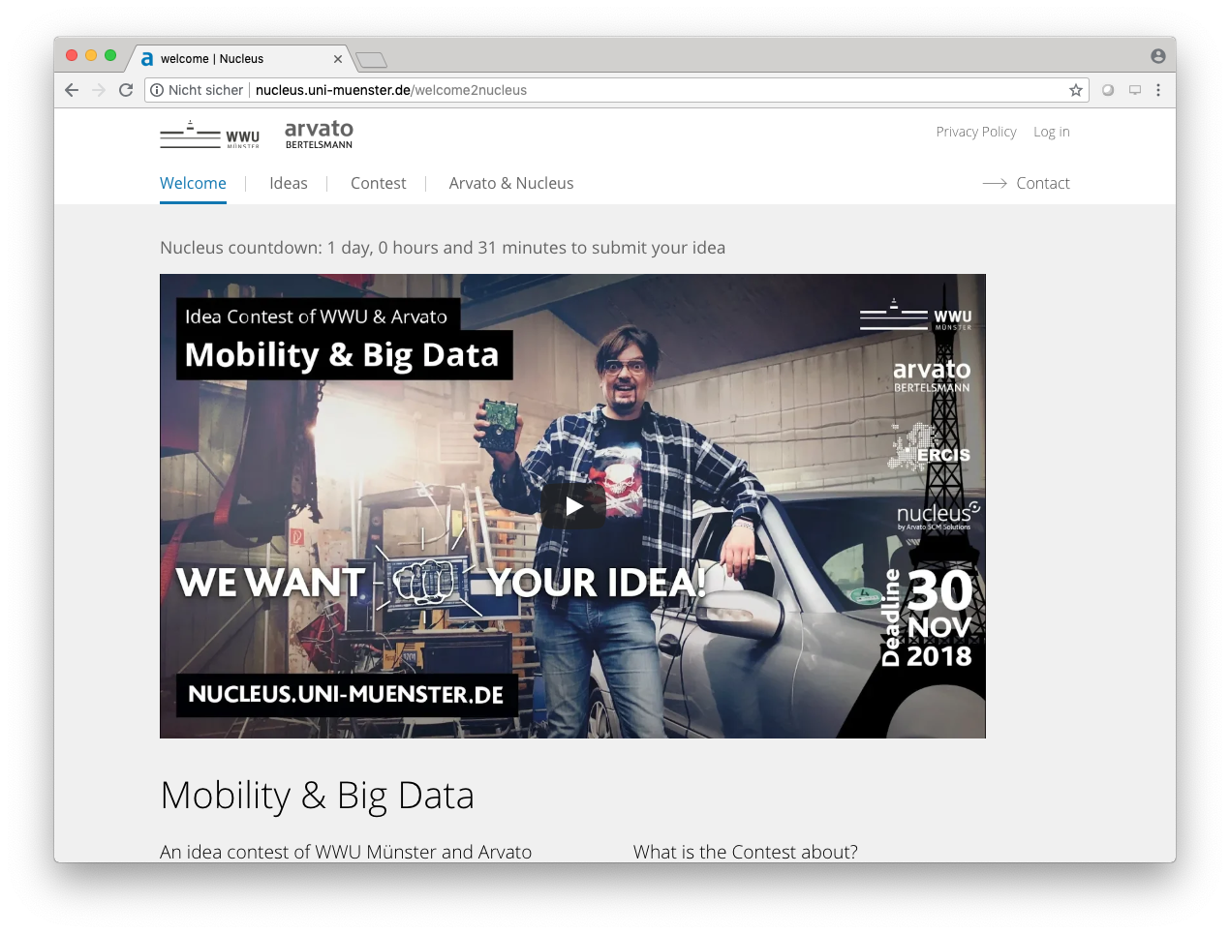Screen dimensions: 1230x934
Task: Click the arvato Bertelsmann logo
Action: (319, 134)
